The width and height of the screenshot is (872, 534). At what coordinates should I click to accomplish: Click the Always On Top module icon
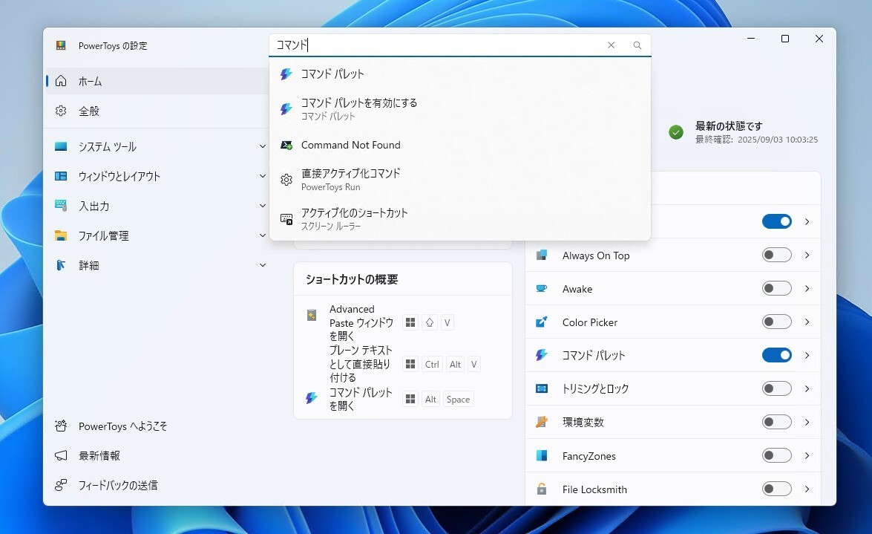542,255
